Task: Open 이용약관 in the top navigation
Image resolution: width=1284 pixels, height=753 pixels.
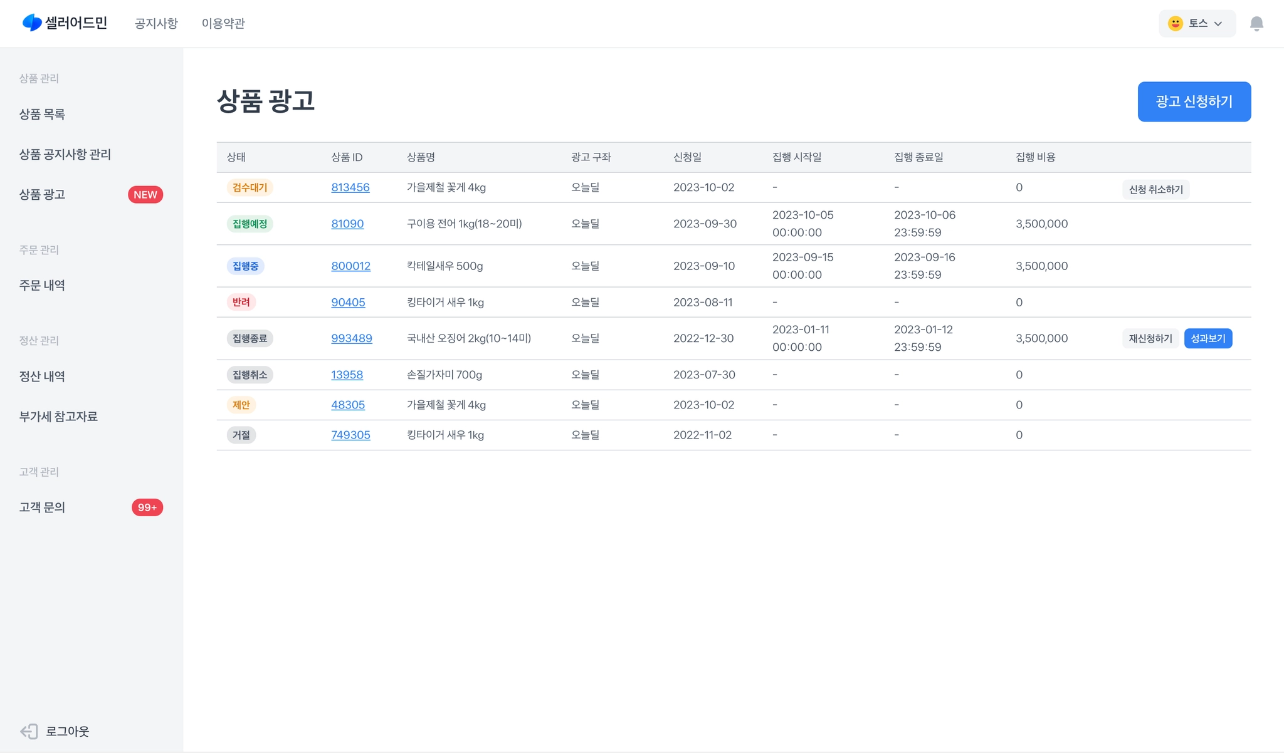Action: tap(223, 24)
